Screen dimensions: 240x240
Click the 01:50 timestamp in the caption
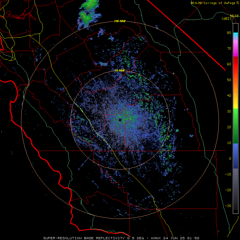pyautogui.click(x=193, y=238)
